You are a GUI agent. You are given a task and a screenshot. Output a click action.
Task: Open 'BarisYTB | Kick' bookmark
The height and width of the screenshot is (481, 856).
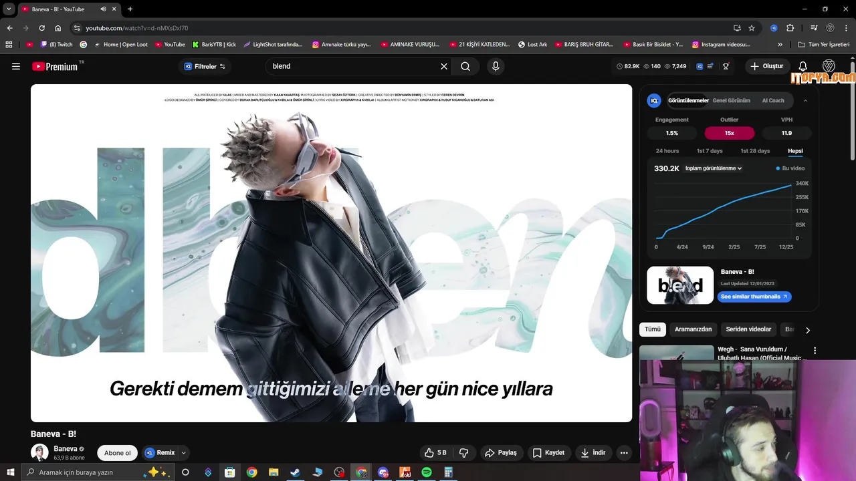214,45
